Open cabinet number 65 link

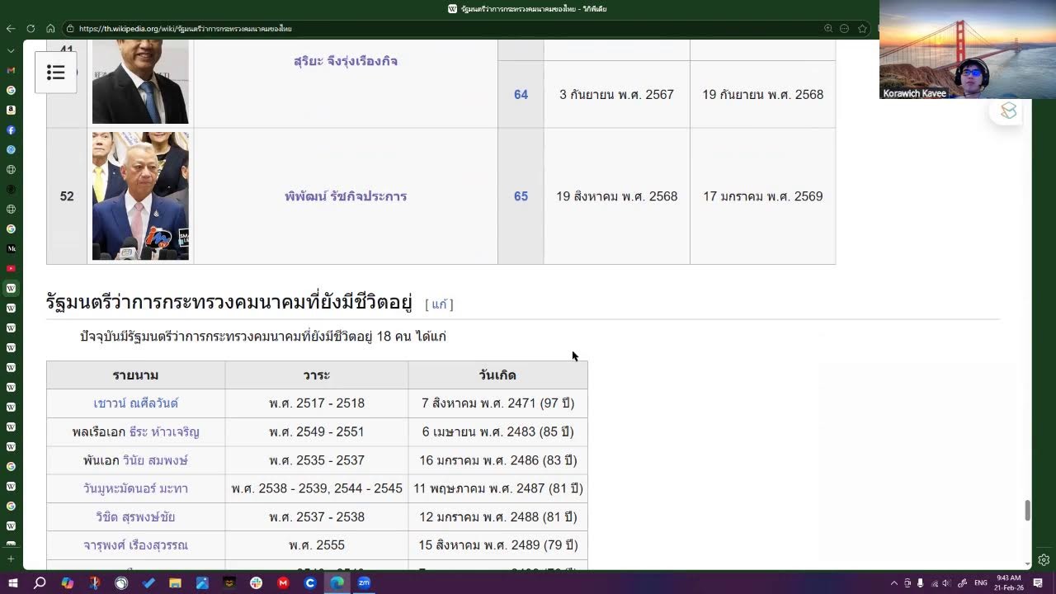(521, 196)
